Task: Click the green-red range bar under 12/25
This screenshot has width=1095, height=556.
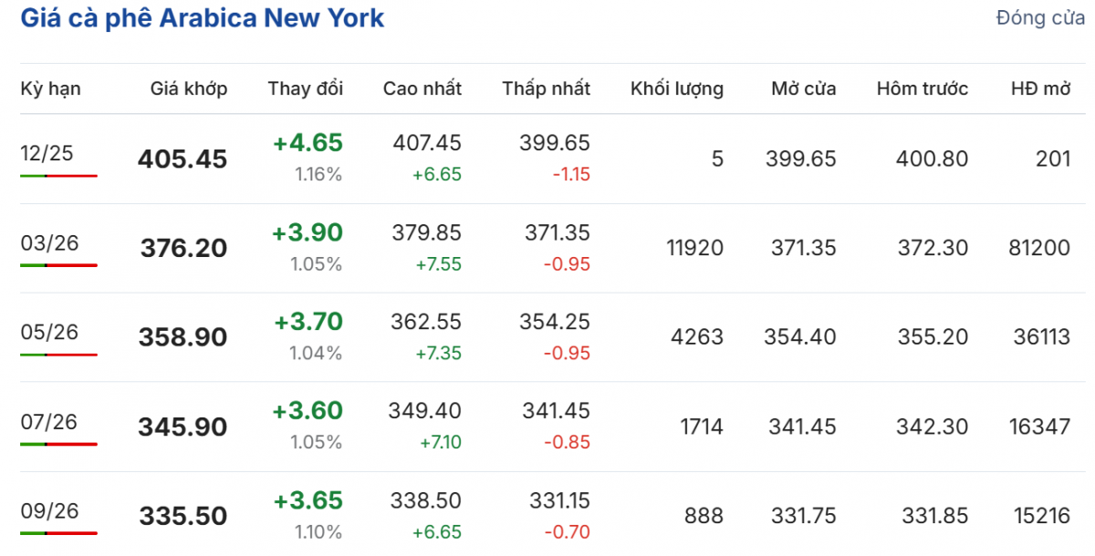Action: tap(58, 175)
